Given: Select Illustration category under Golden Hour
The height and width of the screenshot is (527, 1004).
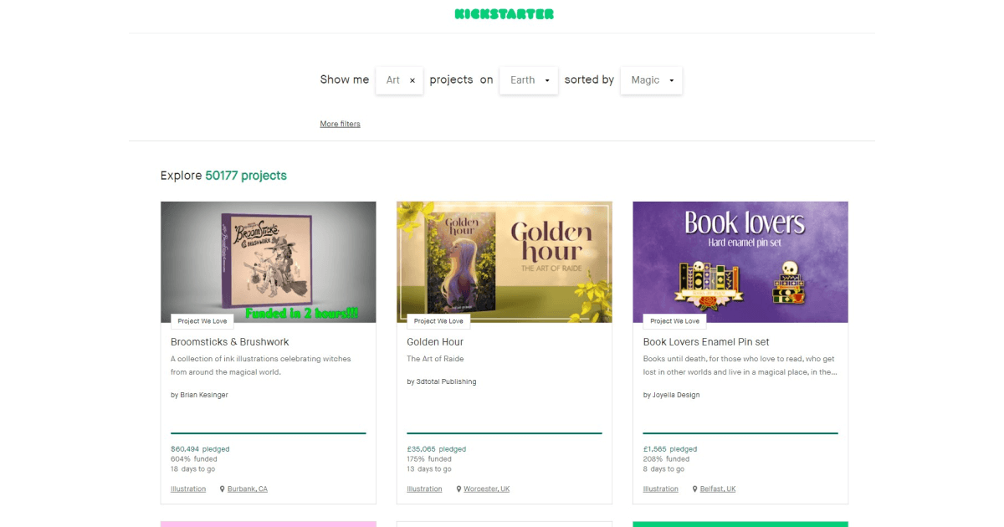Looking at the screenshot, I should pos(424,489).
